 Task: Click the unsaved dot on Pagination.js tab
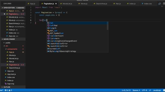(x=56, y=4)
